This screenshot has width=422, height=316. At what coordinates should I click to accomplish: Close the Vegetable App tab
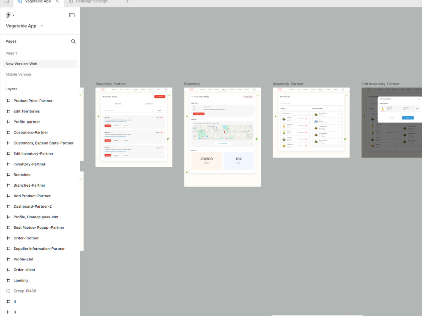[x=57, y=1]
